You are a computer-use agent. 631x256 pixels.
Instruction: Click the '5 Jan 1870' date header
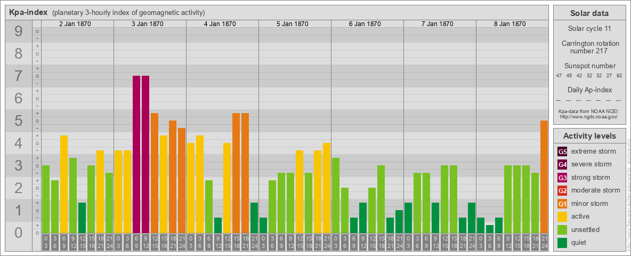tap(292, 24)
